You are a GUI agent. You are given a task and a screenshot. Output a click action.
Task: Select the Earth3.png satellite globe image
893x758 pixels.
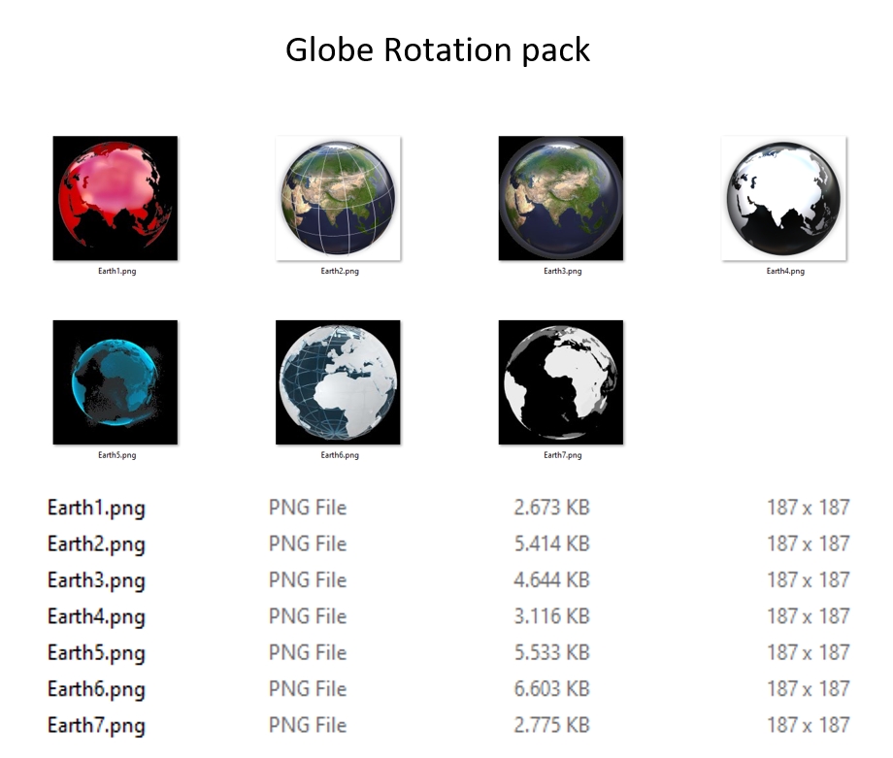point(560,197)
